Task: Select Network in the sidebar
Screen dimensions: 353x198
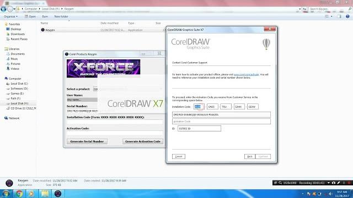Action: (x=14, y=118)
